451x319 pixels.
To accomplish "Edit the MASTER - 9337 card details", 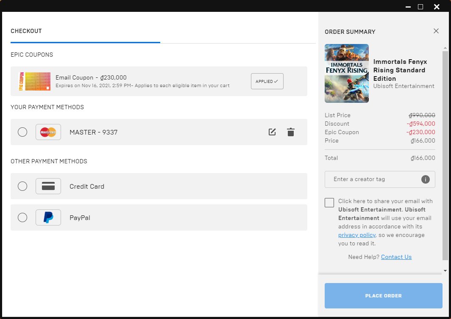I will pyautogui.click(x=272, y=132).
